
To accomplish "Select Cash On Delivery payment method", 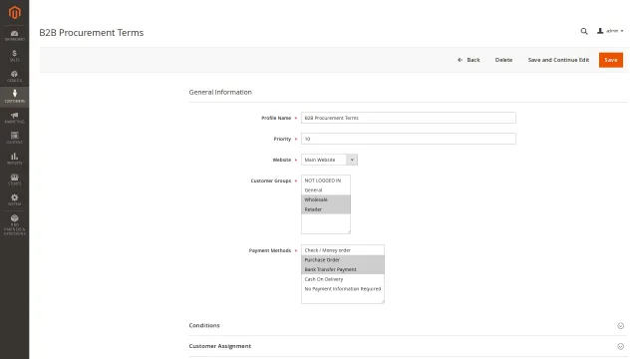I will [x=343, y=279].
